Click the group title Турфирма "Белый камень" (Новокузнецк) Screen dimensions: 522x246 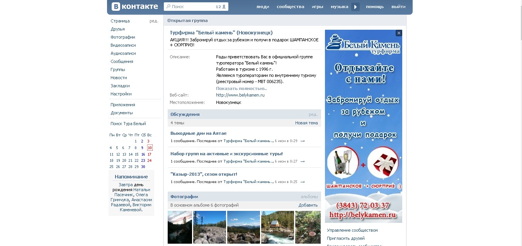tap(221, 33)
